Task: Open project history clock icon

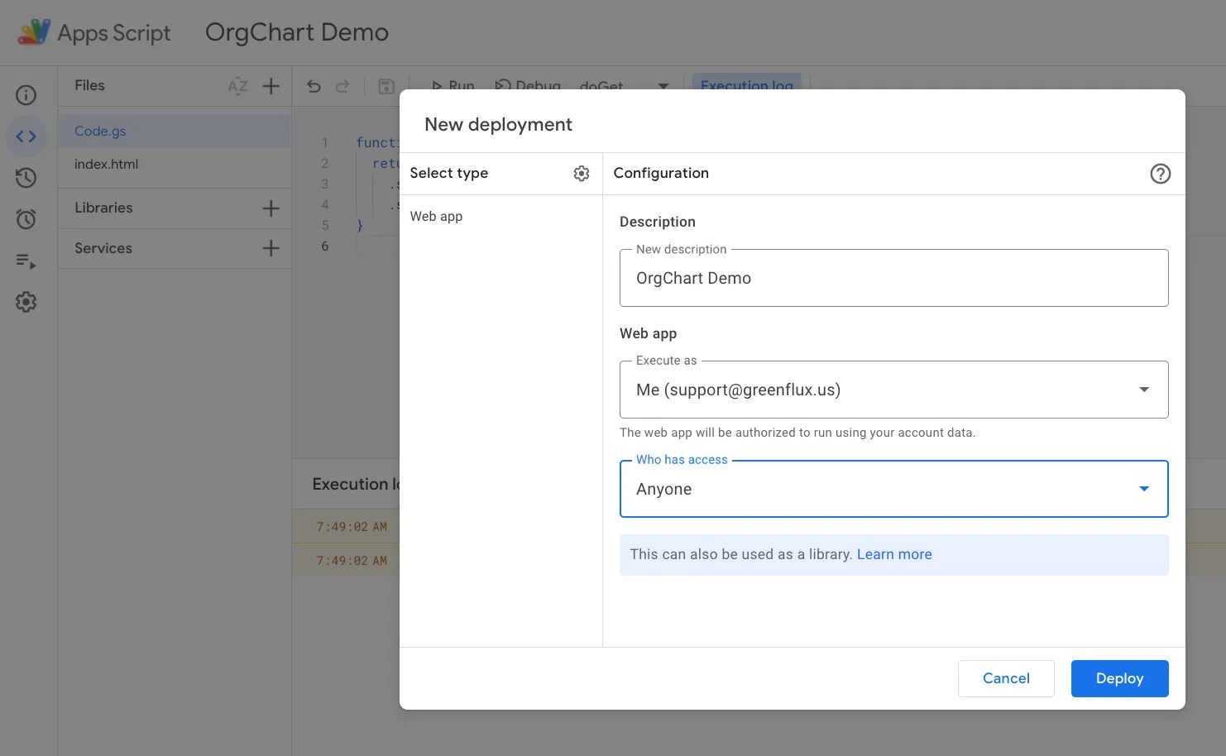Action: pyautogui.click(x=26, y=178)
